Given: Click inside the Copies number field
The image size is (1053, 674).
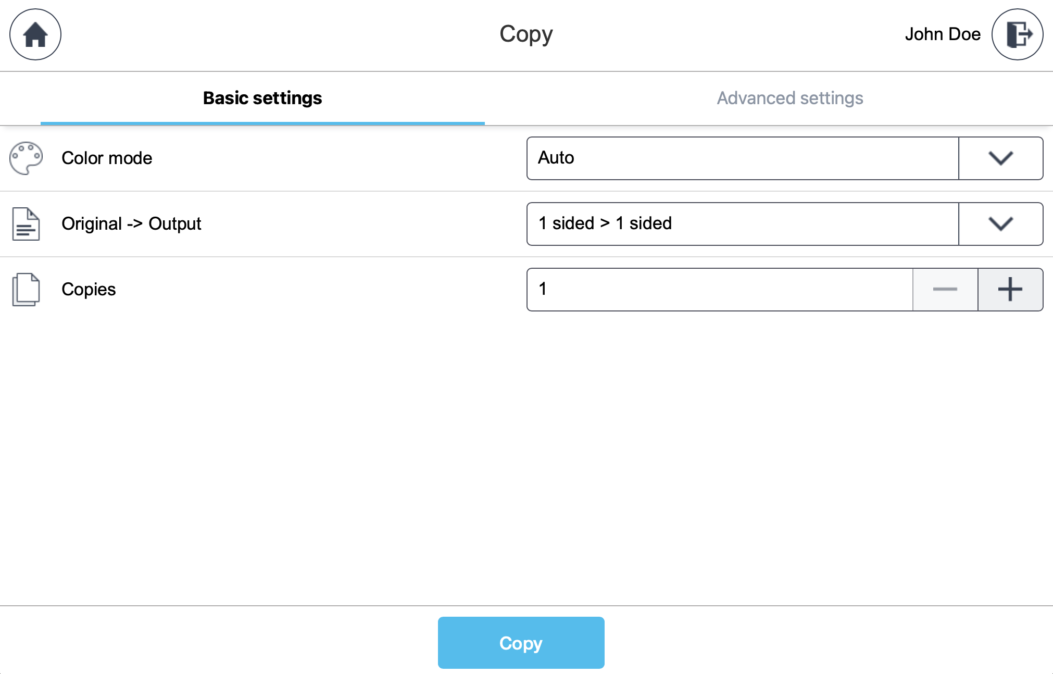Looking at the screenshot, I should (719, 289).
